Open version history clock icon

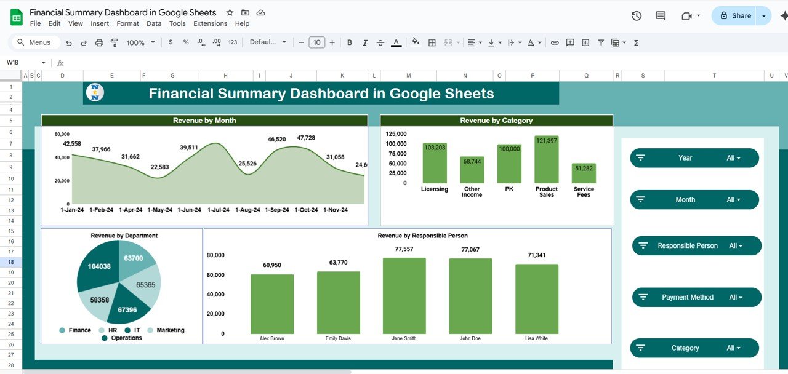click(637, 16)
